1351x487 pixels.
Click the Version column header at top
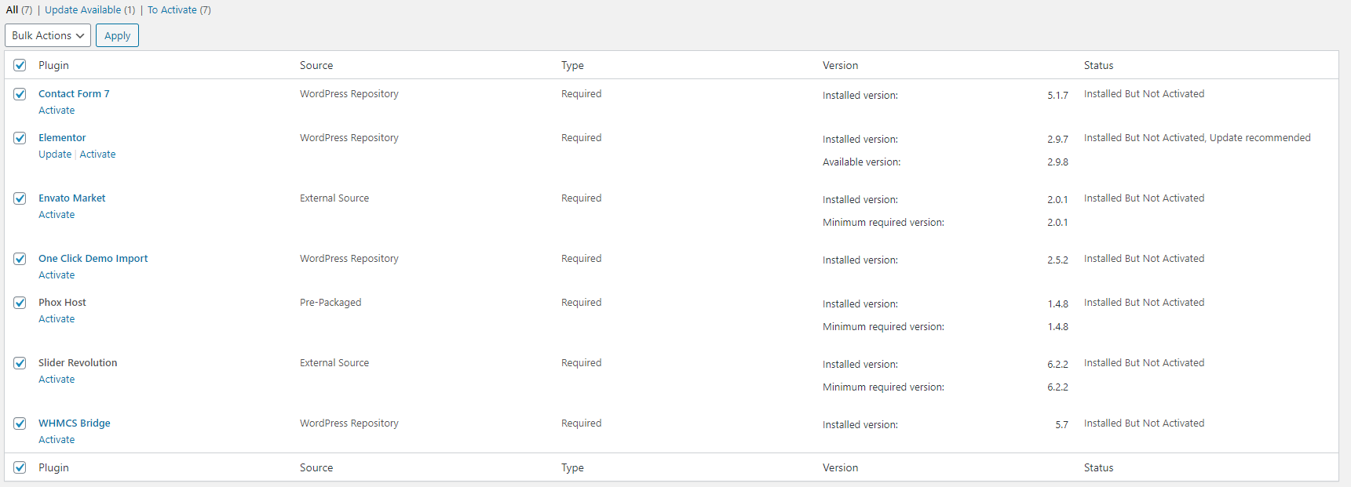point(840,65)
